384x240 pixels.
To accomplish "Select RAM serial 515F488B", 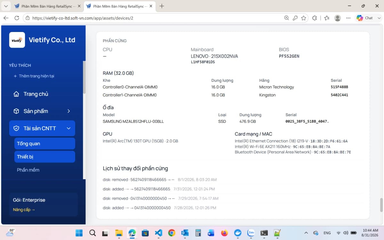I will 339,87.
